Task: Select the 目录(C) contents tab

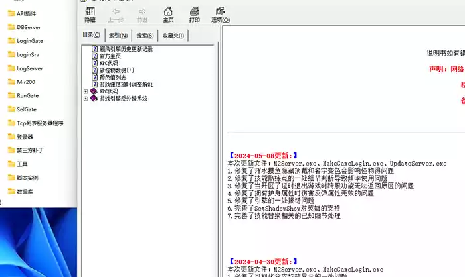Action: pyautogui.click(x=92, y=35)
